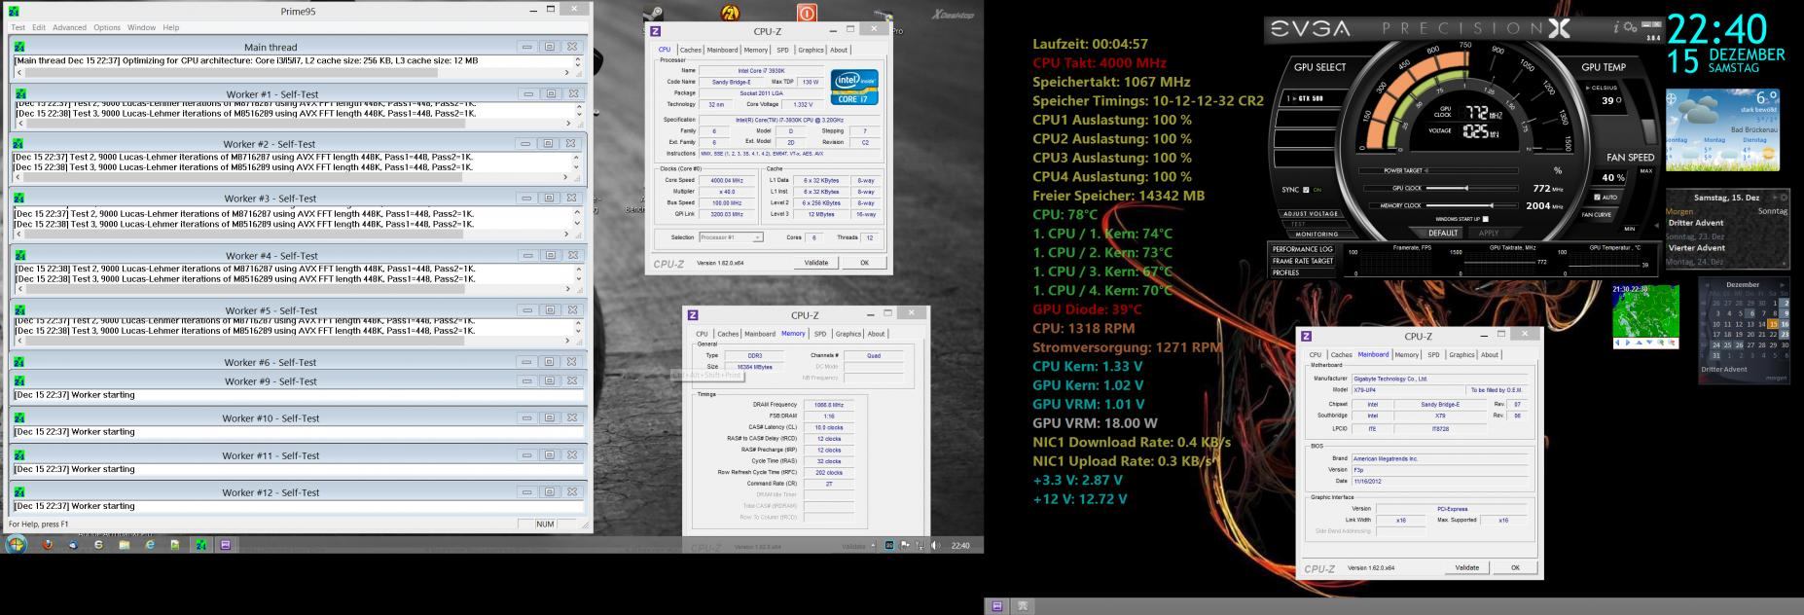
Task: Switch to Mainboard tab in top CPU-Z window
Action: 722,50
